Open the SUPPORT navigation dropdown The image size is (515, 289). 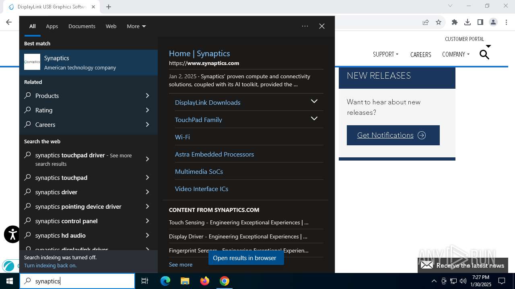385,54
